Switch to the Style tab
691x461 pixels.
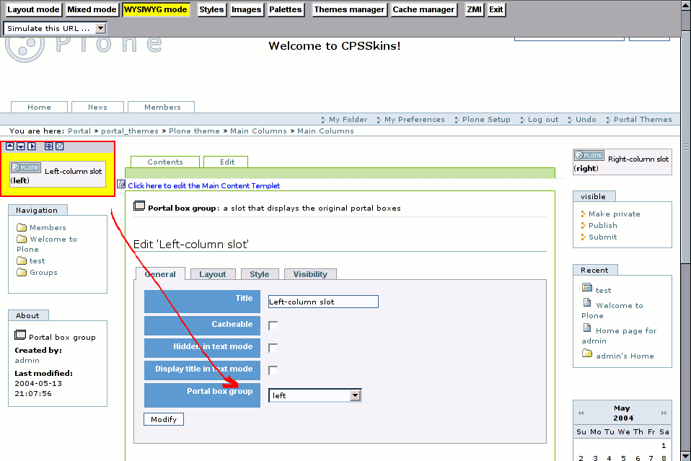pos(260,274)
